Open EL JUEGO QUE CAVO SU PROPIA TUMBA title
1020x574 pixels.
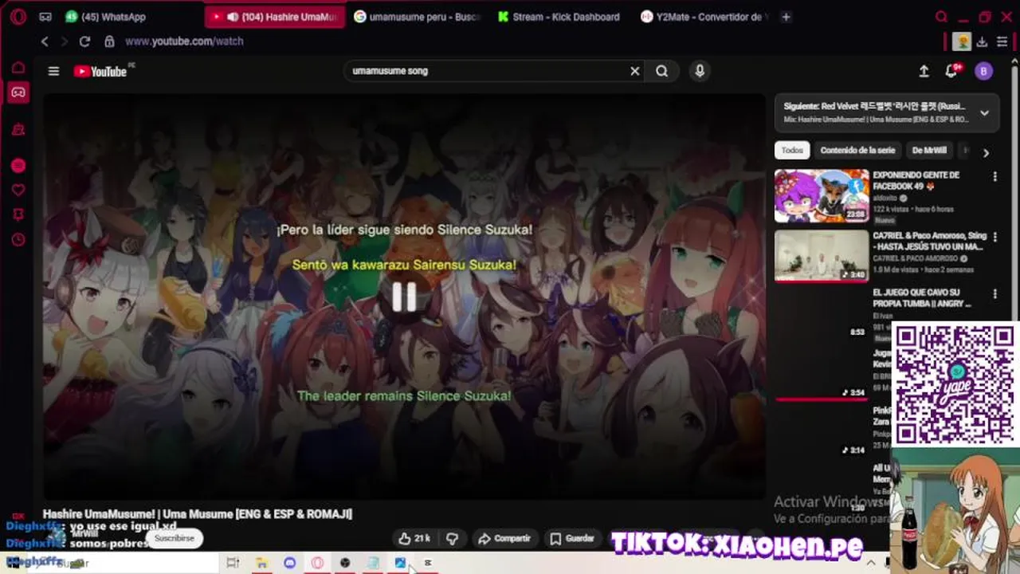pos(922,298)
